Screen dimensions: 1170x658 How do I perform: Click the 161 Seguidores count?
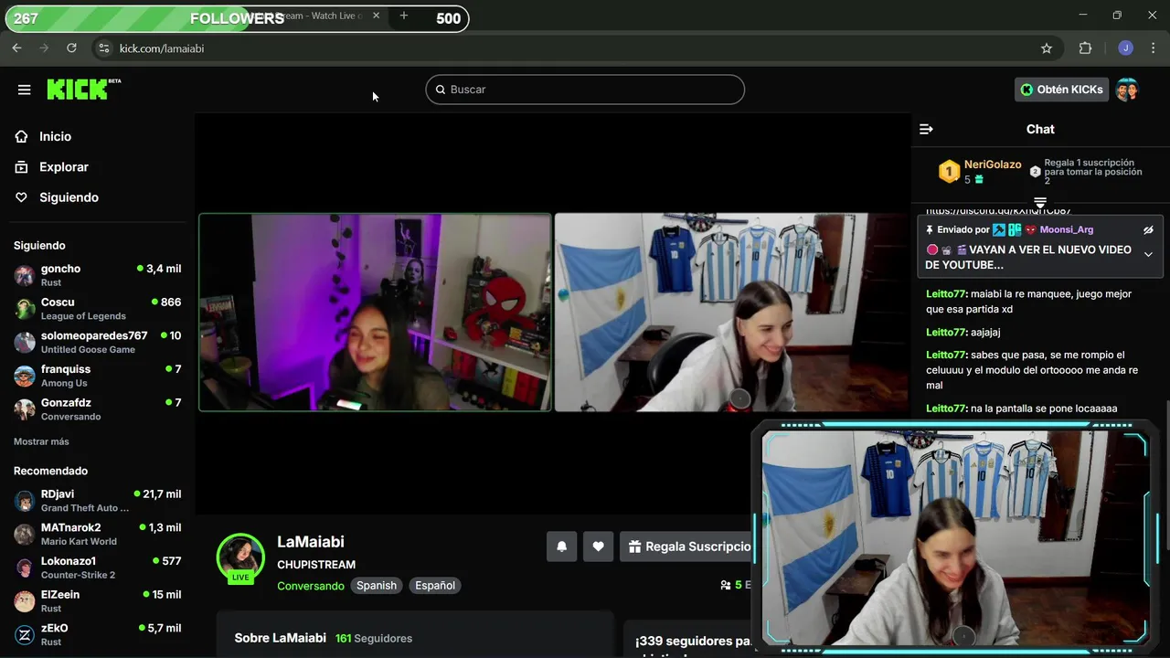pyautogui.click(x=374, y=638)
